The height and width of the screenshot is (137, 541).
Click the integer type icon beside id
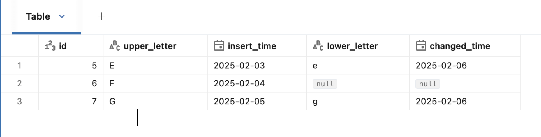point(50,46)
